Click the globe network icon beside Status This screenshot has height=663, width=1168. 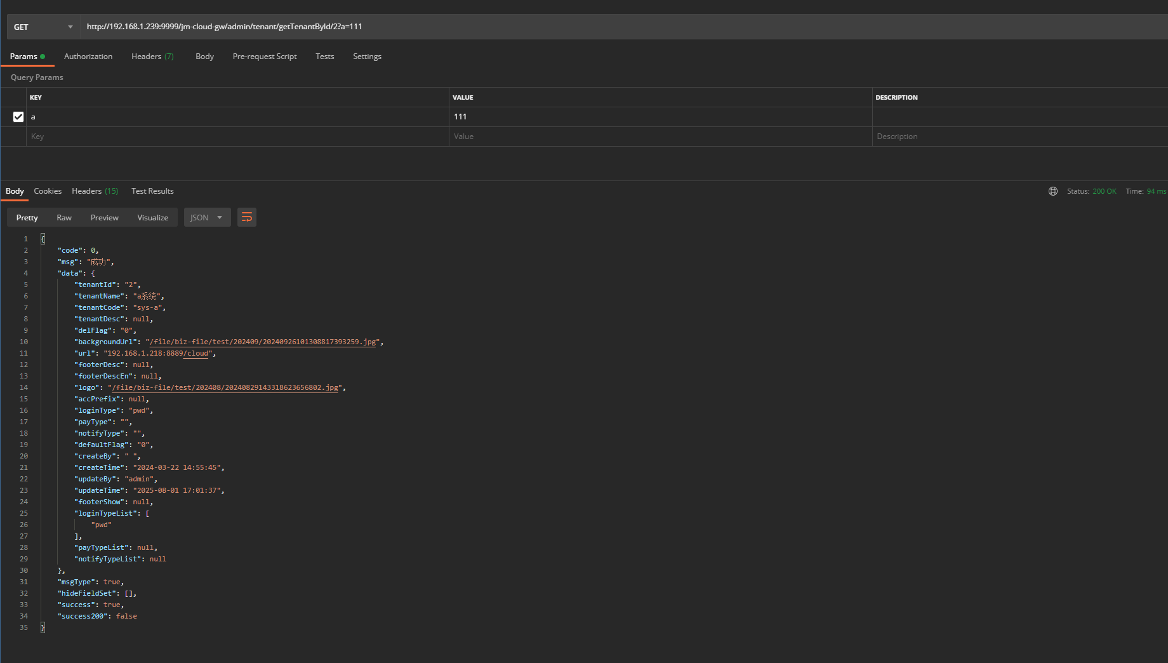click(1052, 191)
